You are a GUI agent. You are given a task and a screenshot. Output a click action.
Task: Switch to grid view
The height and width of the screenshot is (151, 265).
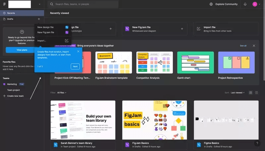pyautogui.click(x=251, y=93)
